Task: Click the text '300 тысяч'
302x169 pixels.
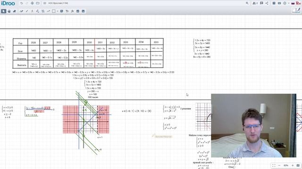Action: pyautogui.click(x=93, y=97)
